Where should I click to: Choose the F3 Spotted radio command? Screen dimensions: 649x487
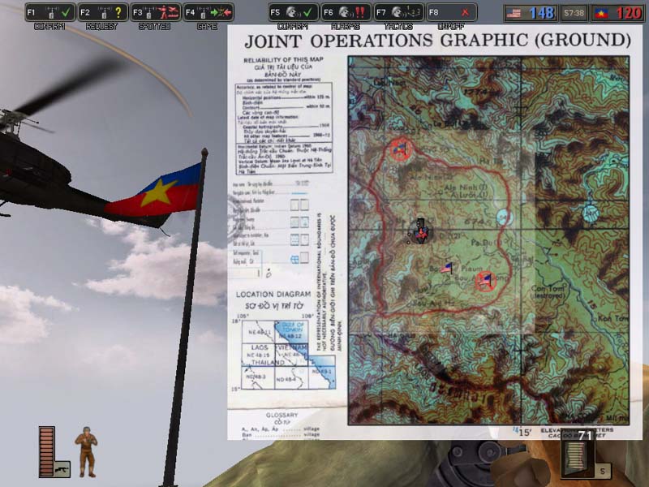click(155, 13)
